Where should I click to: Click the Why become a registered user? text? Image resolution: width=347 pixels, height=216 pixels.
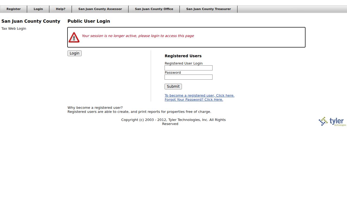(x=95, y=108)
